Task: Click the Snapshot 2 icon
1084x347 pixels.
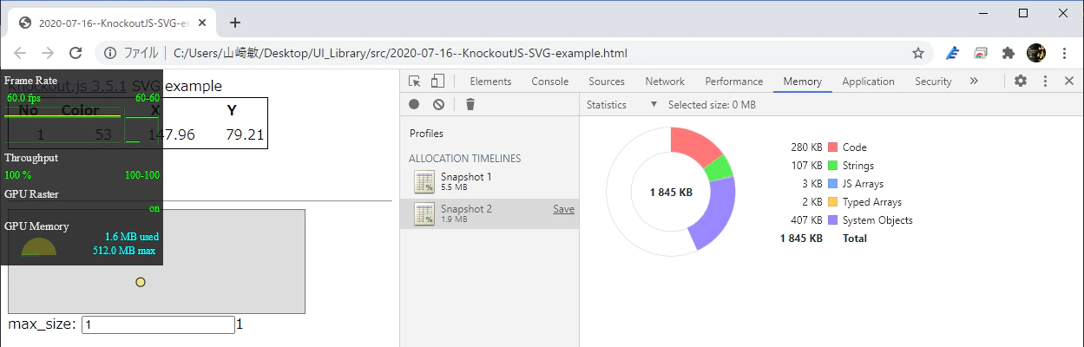Action: click(424, 213)
